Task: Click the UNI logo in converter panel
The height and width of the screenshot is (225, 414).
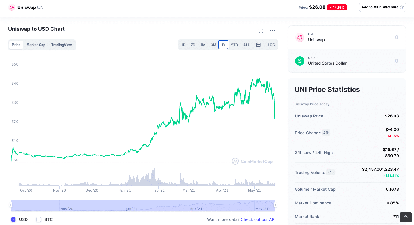Action: tap(300, 37)
